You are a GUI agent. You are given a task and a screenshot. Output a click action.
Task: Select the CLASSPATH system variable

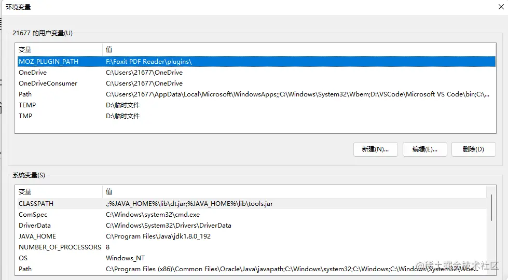pos(36,204)
